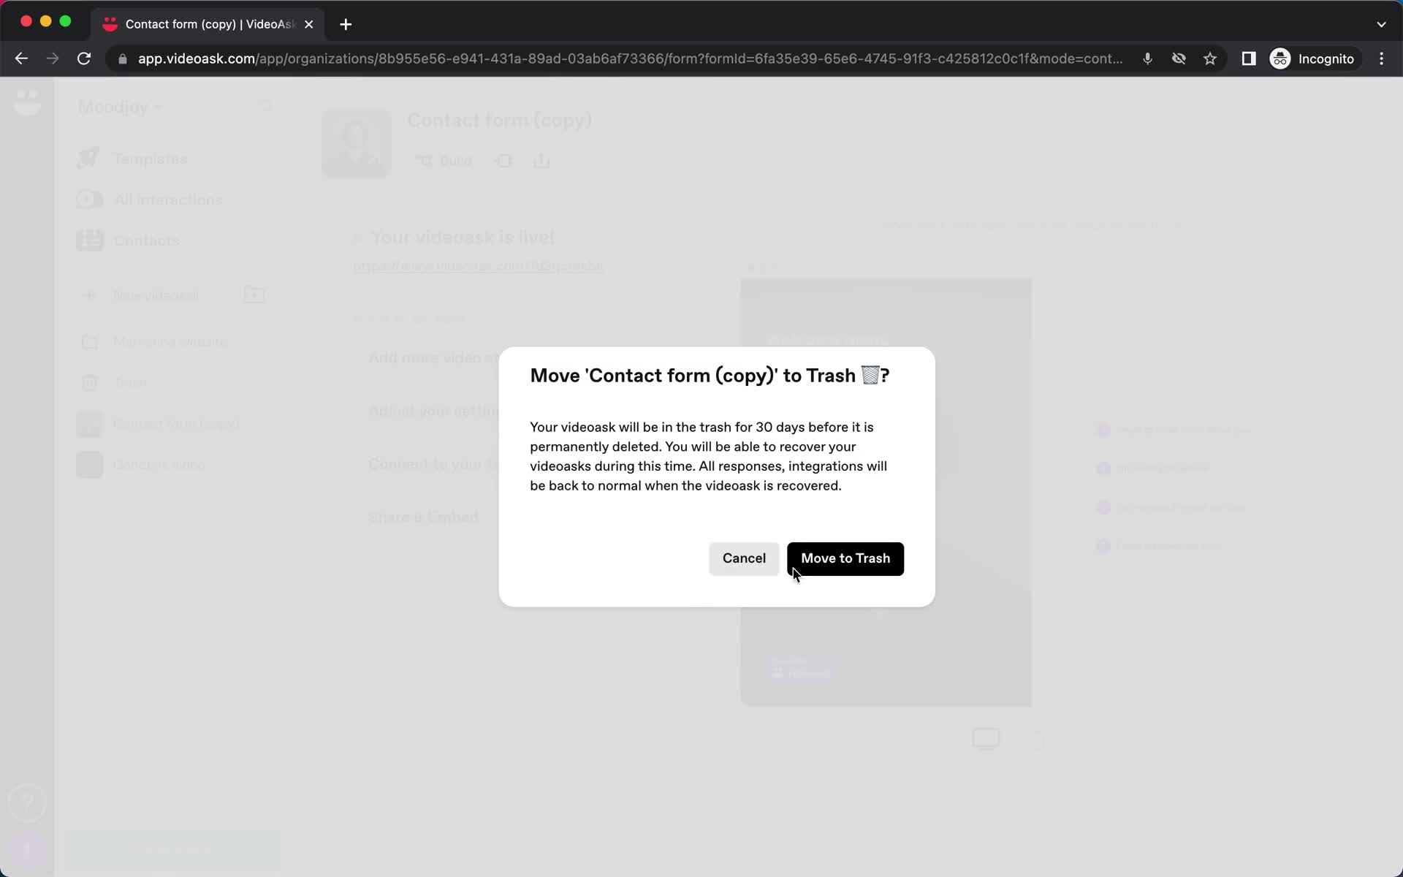Select the Marketing Videoask sidebar icon

click(90, 341)
